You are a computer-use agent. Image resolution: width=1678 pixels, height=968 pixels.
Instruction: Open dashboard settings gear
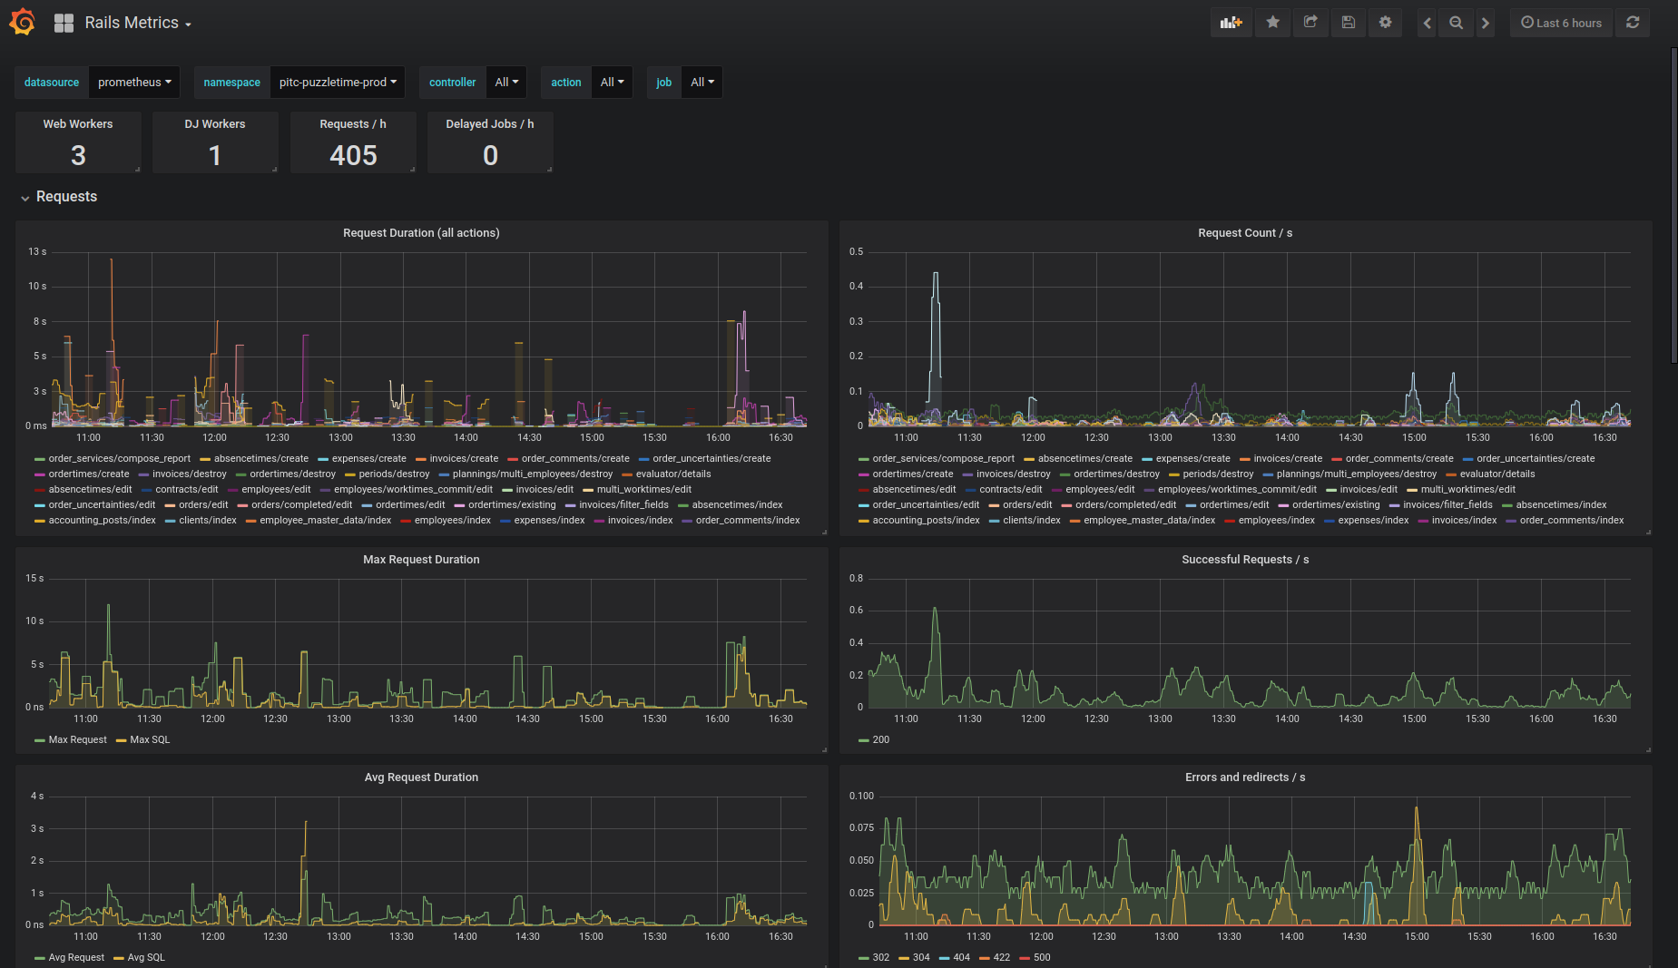point(1385,23)
